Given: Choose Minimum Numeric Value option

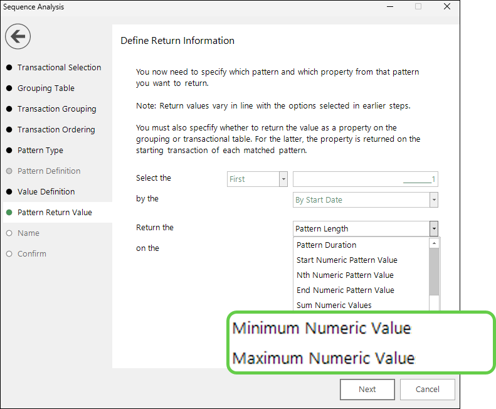Looking at the screenshot, I should (322, 328).
